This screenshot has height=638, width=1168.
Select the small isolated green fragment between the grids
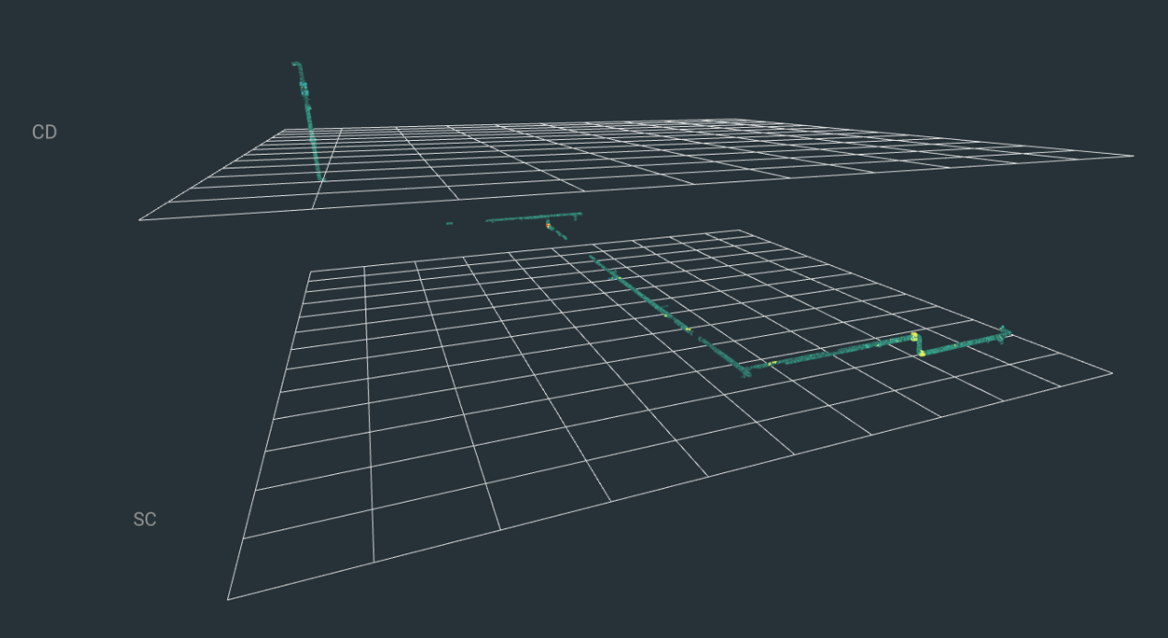[449, 223]
